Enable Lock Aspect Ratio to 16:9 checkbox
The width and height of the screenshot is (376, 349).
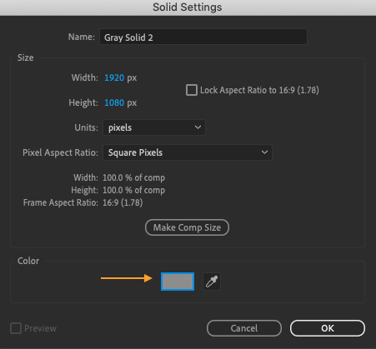point(192,90)
